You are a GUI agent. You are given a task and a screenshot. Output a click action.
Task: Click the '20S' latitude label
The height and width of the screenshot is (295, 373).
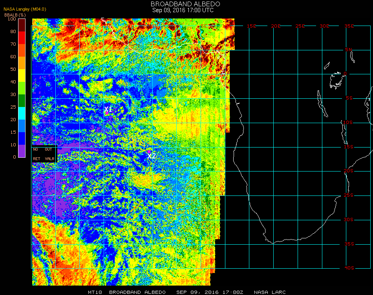(349, 171)
